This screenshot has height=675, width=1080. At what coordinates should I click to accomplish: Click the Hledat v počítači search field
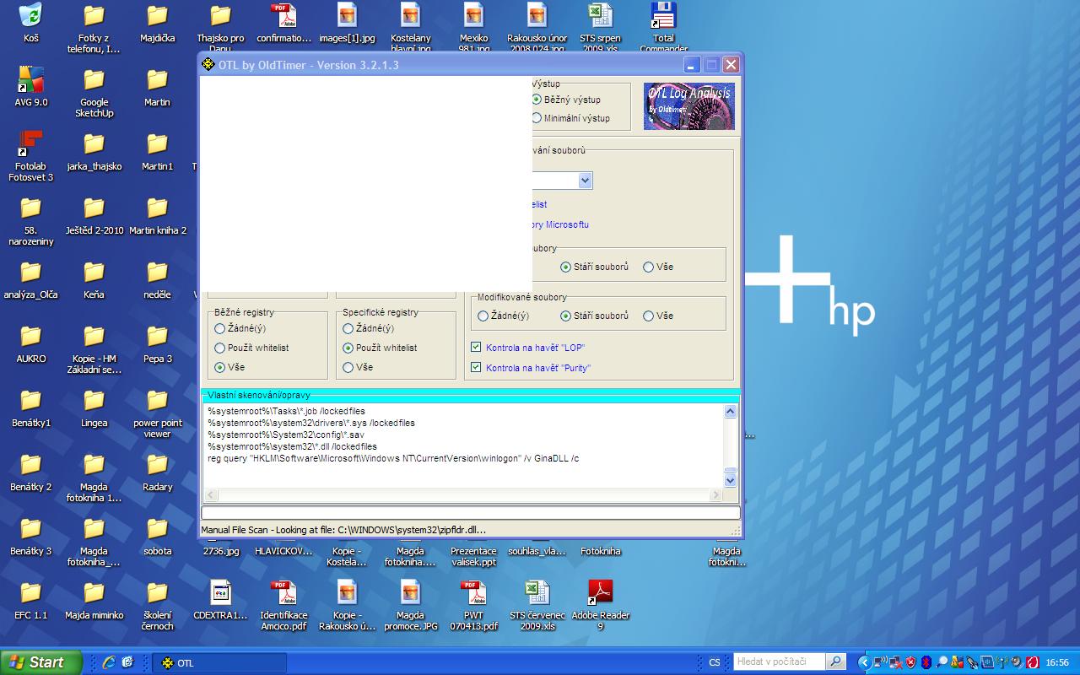(x=778, y=662)
